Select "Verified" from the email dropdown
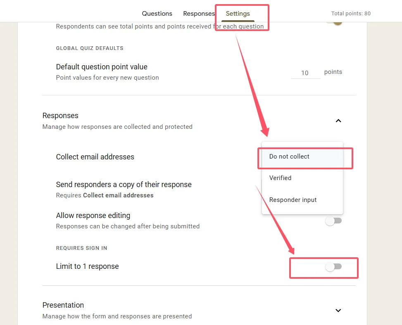 point(280,178)
